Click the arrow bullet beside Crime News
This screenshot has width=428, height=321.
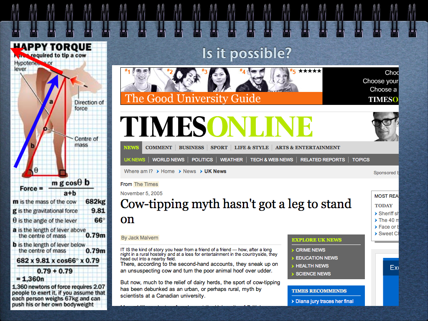[292, 250]
